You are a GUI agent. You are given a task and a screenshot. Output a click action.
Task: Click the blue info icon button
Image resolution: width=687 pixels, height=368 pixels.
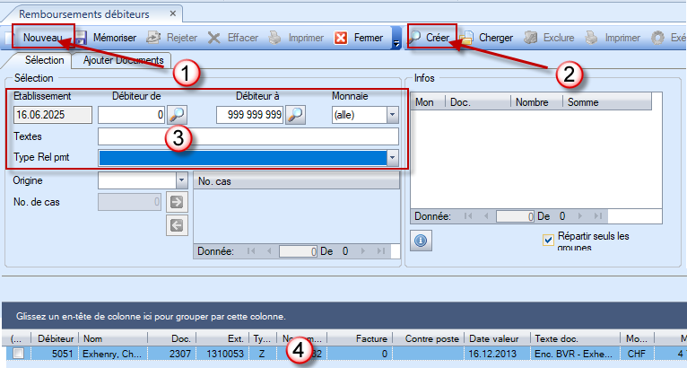421,241
